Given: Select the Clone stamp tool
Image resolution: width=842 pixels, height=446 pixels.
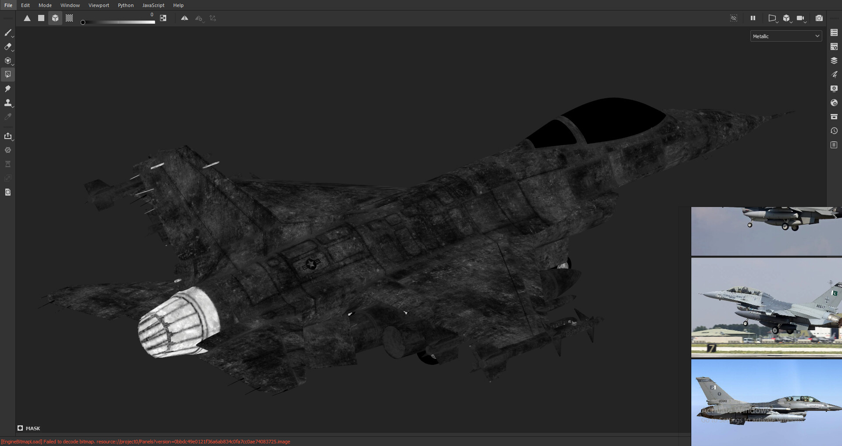Looking at the screenshot, I should point(8,103).
